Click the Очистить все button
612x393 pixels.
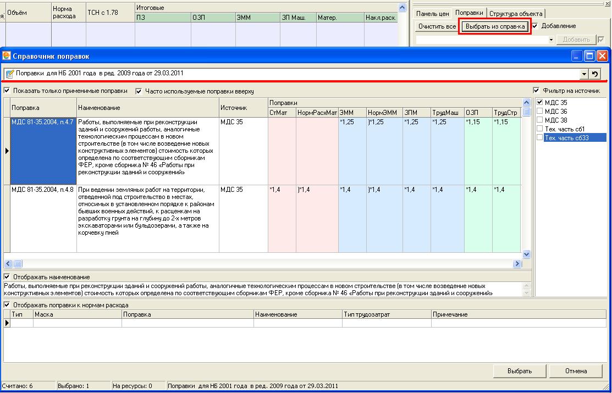(x=437, y=26)
